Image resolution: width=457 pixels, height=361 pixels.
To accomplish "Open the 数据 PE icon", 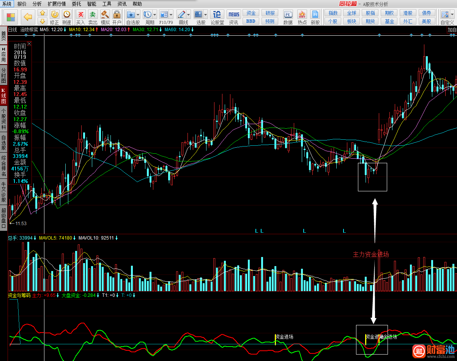I will point(288,15).
